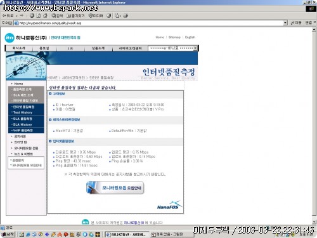Click the vertical scrollbar down arrow
This screenshot has width=317, height=238.
(x=314, y=222)
